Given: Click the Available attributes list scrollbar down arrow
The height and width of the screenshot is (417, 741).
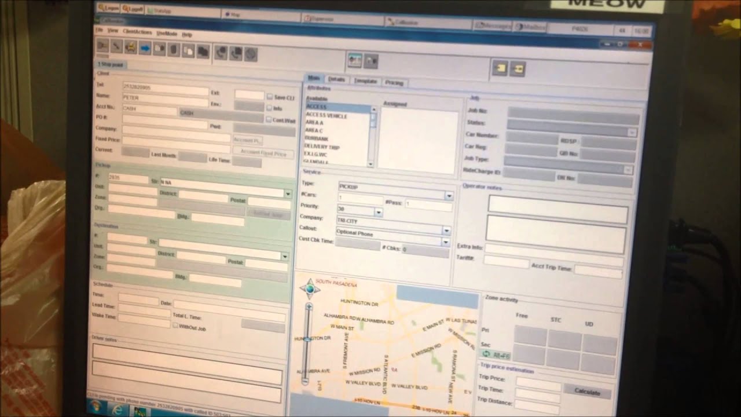Looking at the screenshot, I should click(x=370, y=164).
